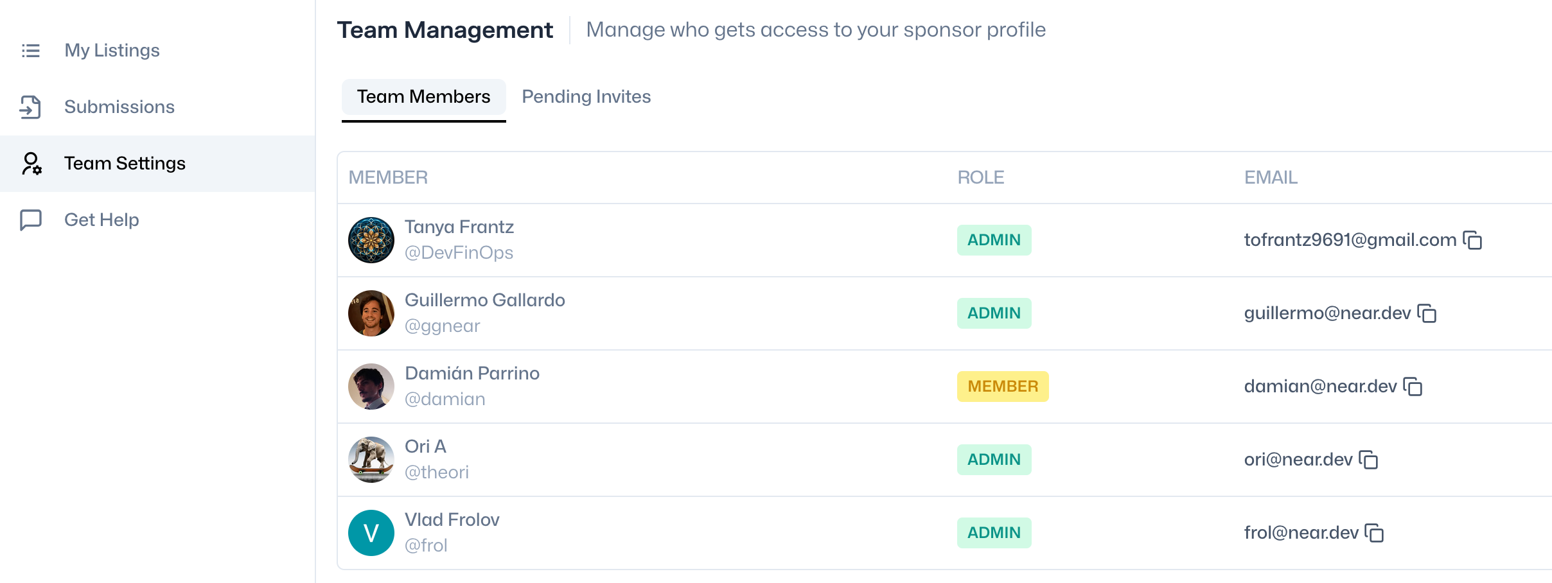This screenshot has width=1552, height=583.
Task: Click the ADMIN badge for Ori A
Action: click(994, 460)
